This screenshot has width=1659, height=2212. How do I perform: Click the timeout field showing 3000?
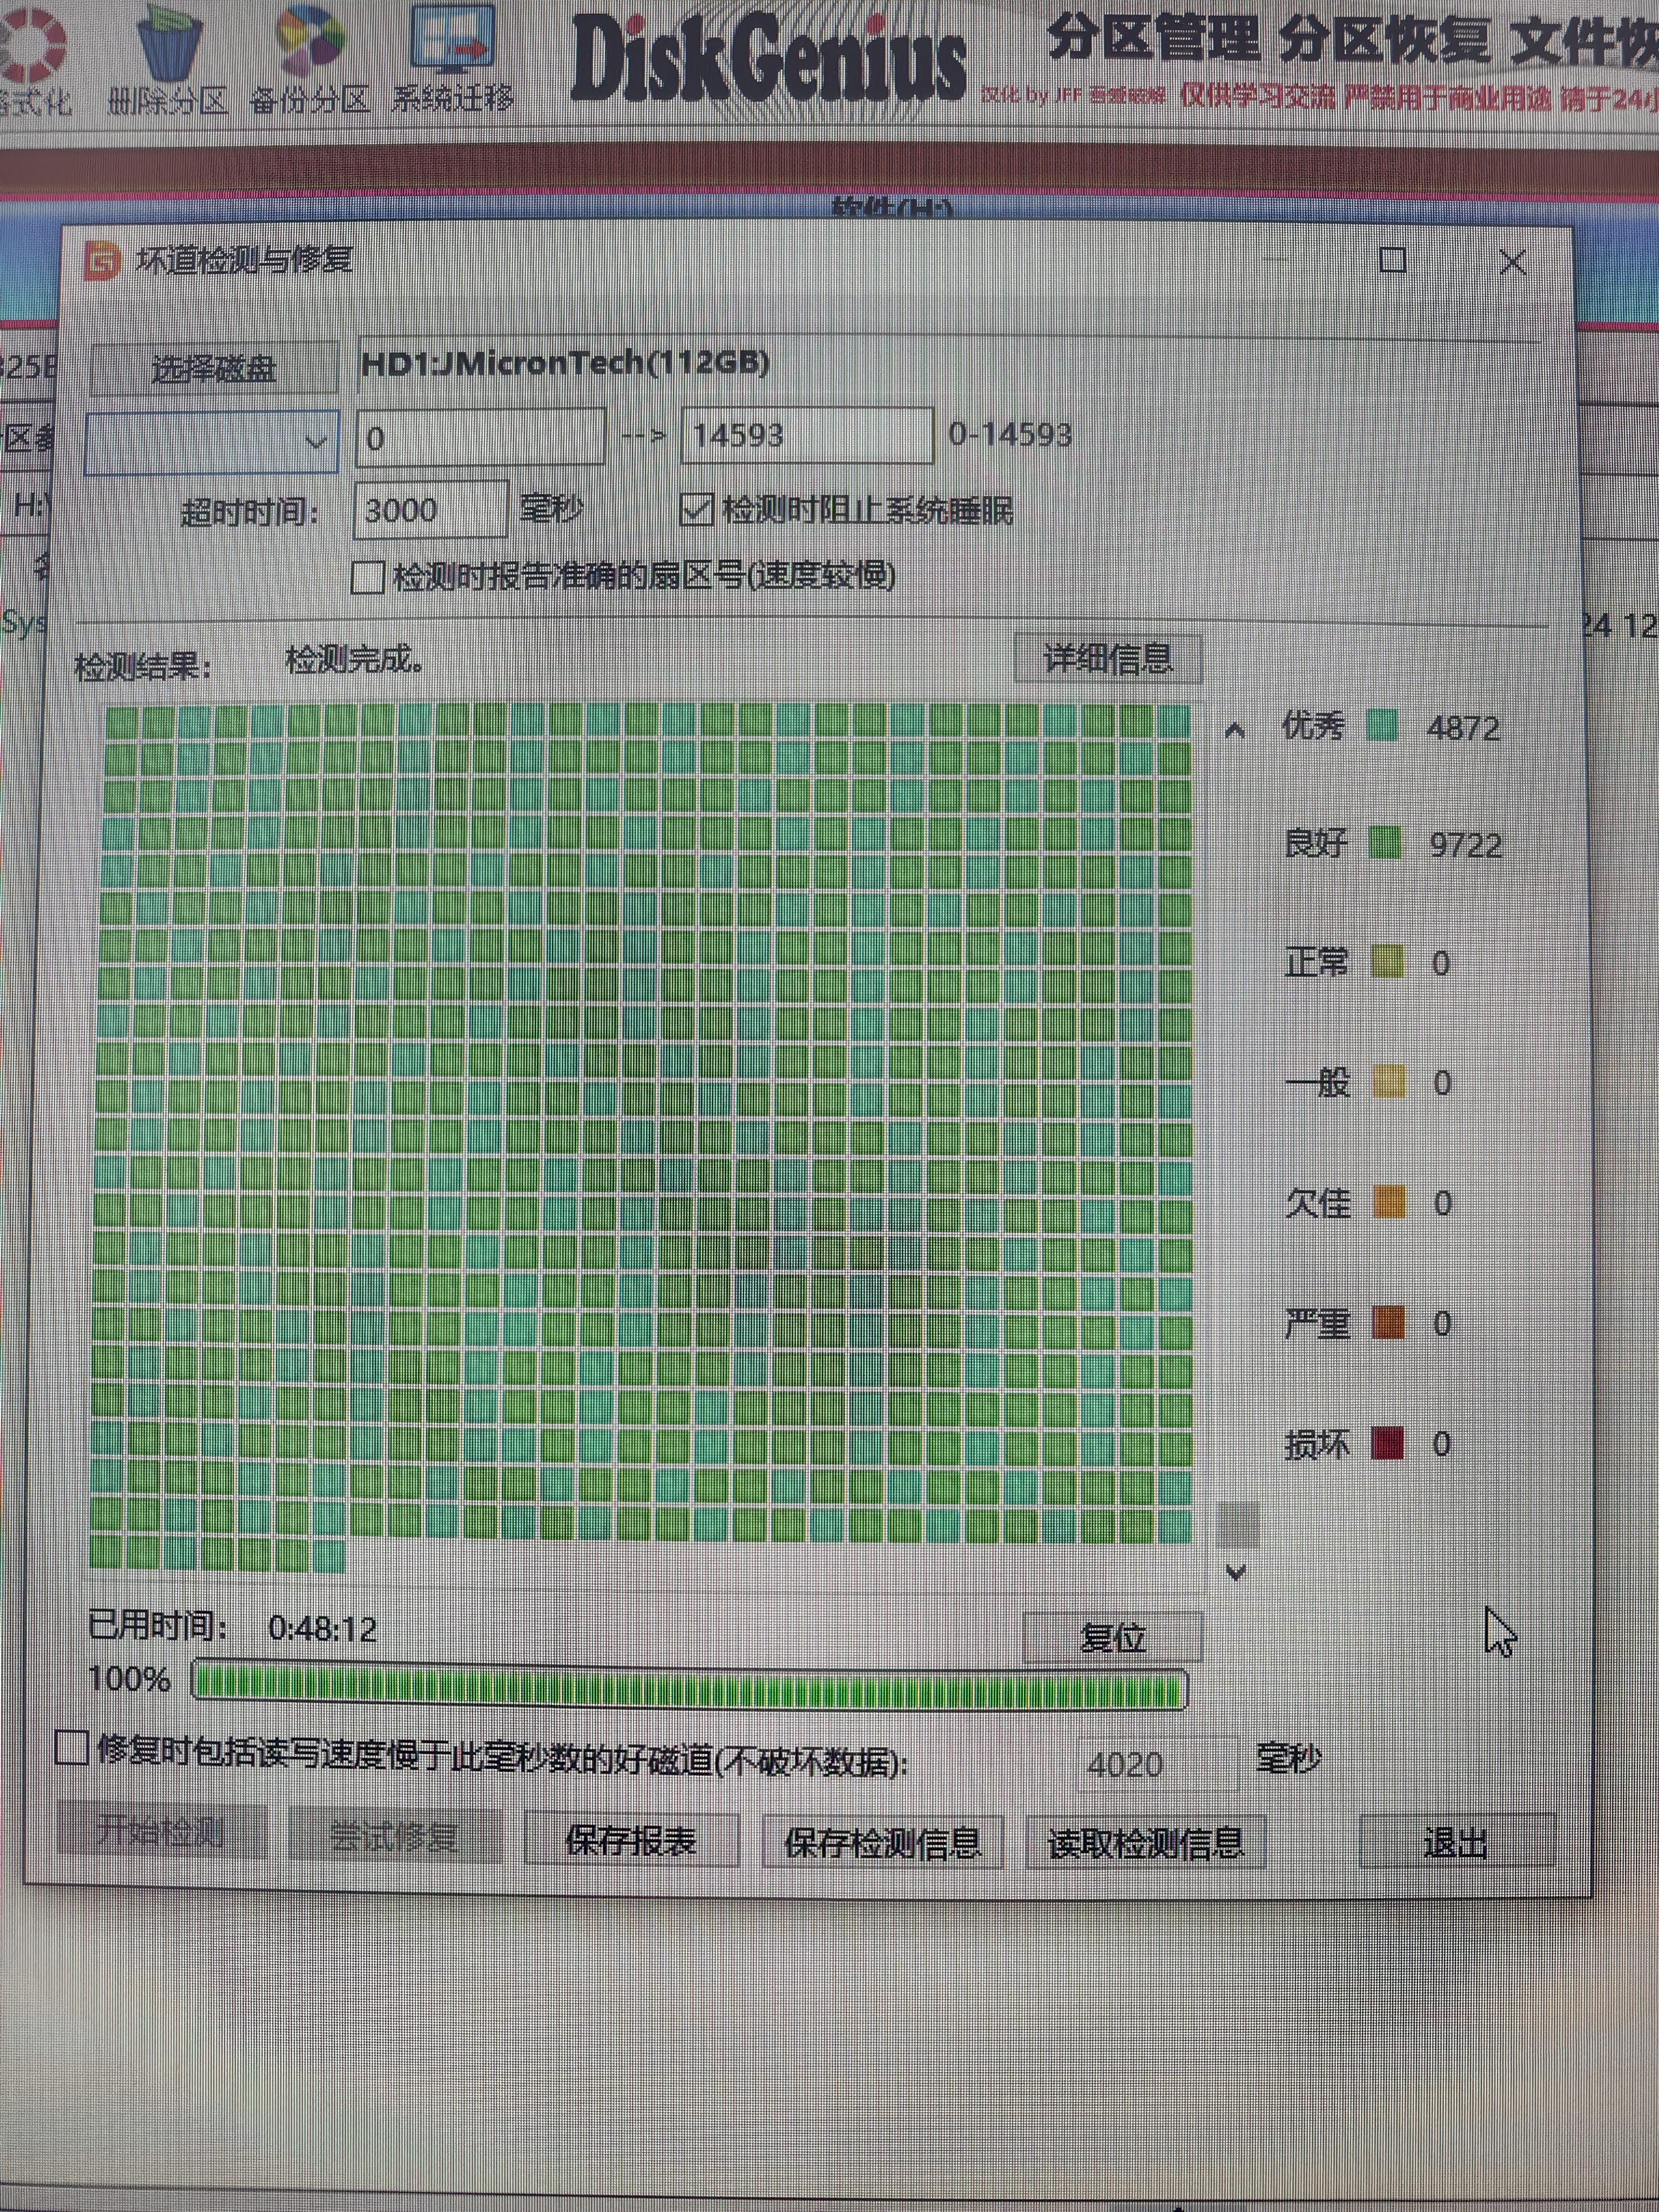[431, 510]
